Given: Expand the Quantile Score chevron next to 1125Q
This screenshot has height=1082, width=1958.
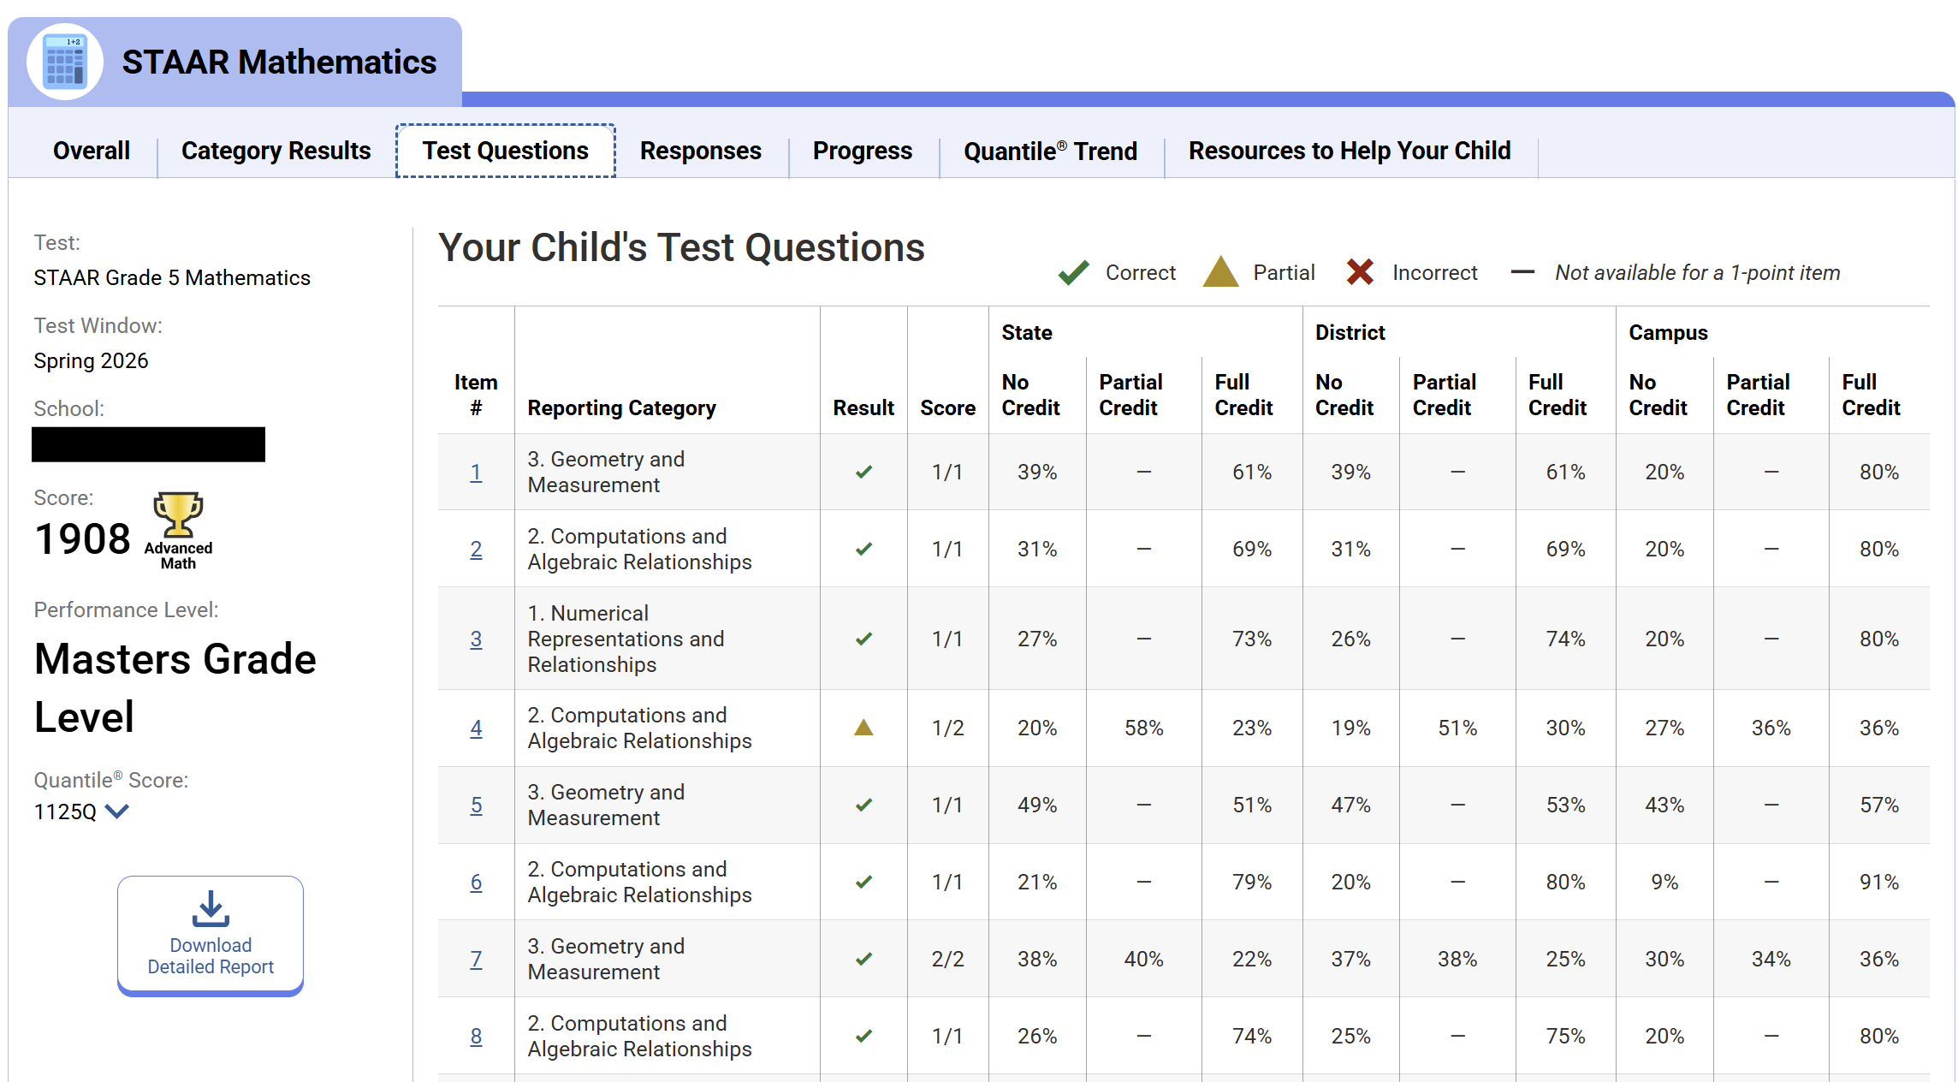Looking at the screenshot, I should (x=116, y=811).
